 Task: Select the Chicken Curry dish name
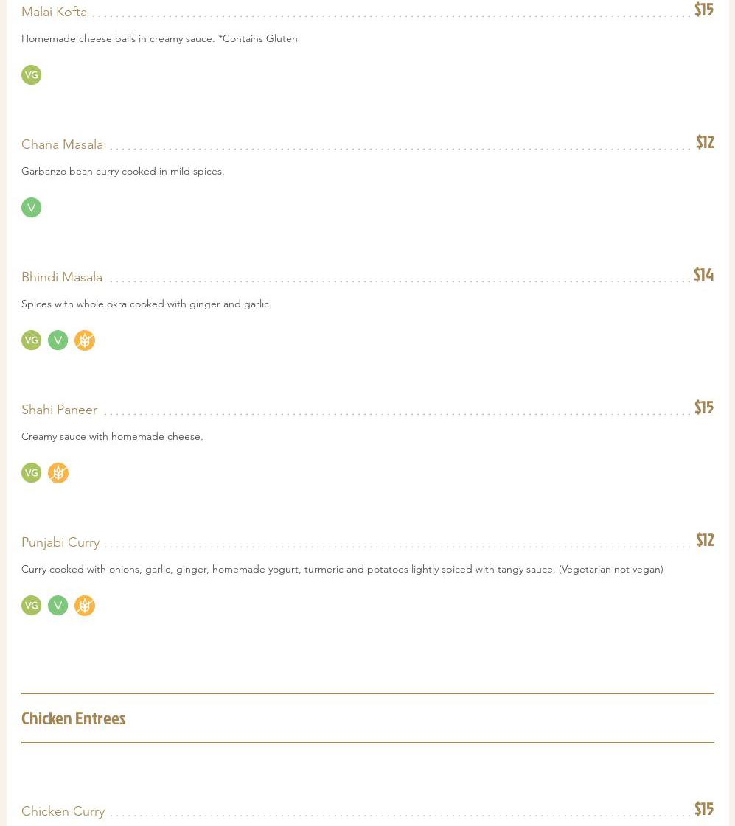pyautogui.click(x=63, y=811)
